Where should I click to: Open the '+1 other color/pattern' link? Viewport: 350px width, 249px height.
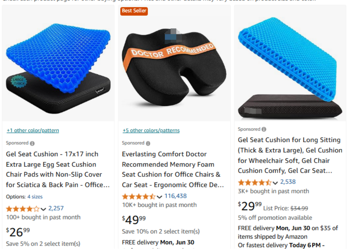pos(33,130)
